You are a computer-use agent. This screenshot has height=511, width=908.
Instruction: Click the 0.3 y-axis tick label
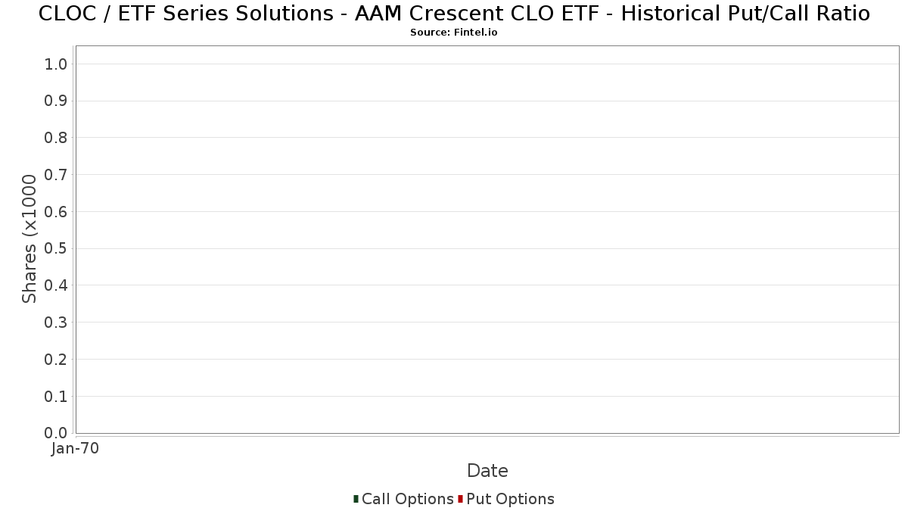(x=56, y=322)
